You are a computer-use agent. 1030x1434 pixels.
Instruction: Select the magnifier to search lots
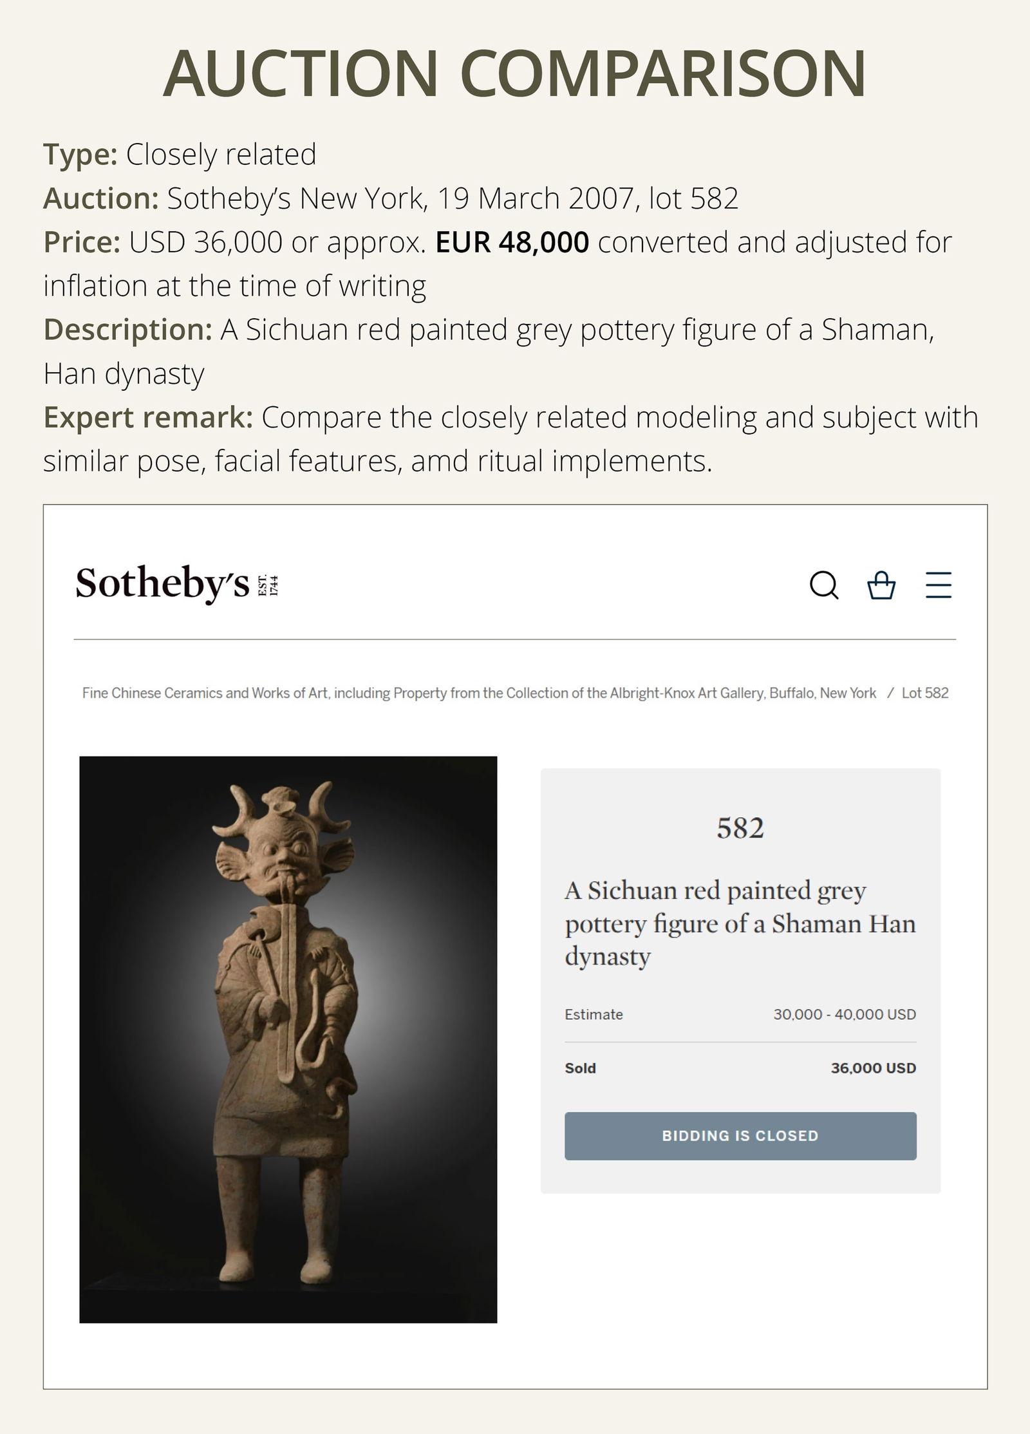tap(825, 587)
